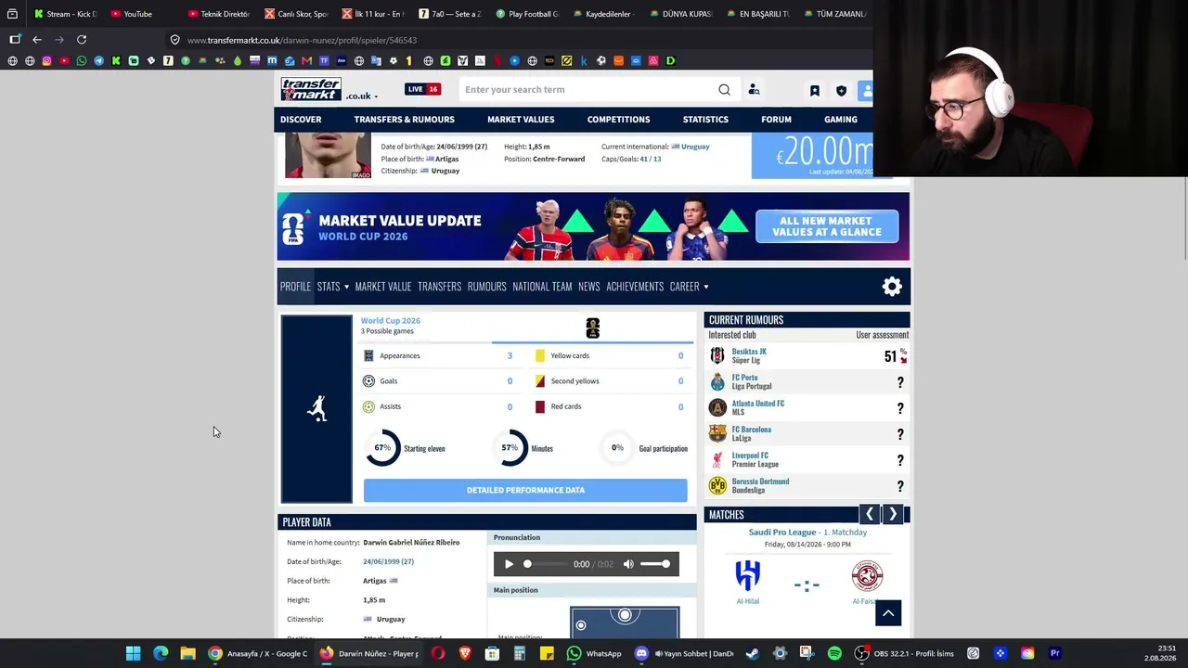The image size is (1188, 668).
Task: Open Spotify from the taskbar
Action: tap(834, 653)
